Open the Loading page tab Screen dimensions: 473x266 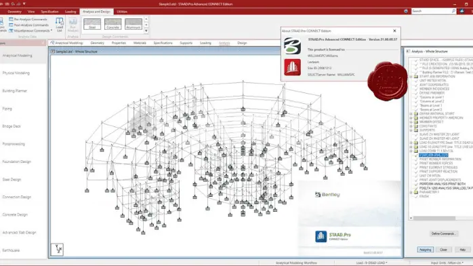[x=205, y=43]
